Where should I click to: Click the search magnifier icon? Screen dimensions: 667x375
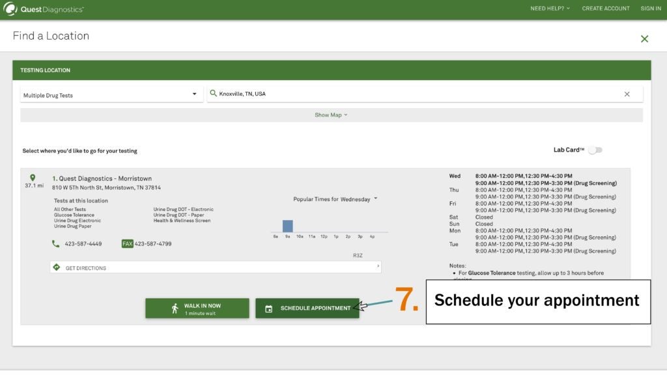[213, 93]
